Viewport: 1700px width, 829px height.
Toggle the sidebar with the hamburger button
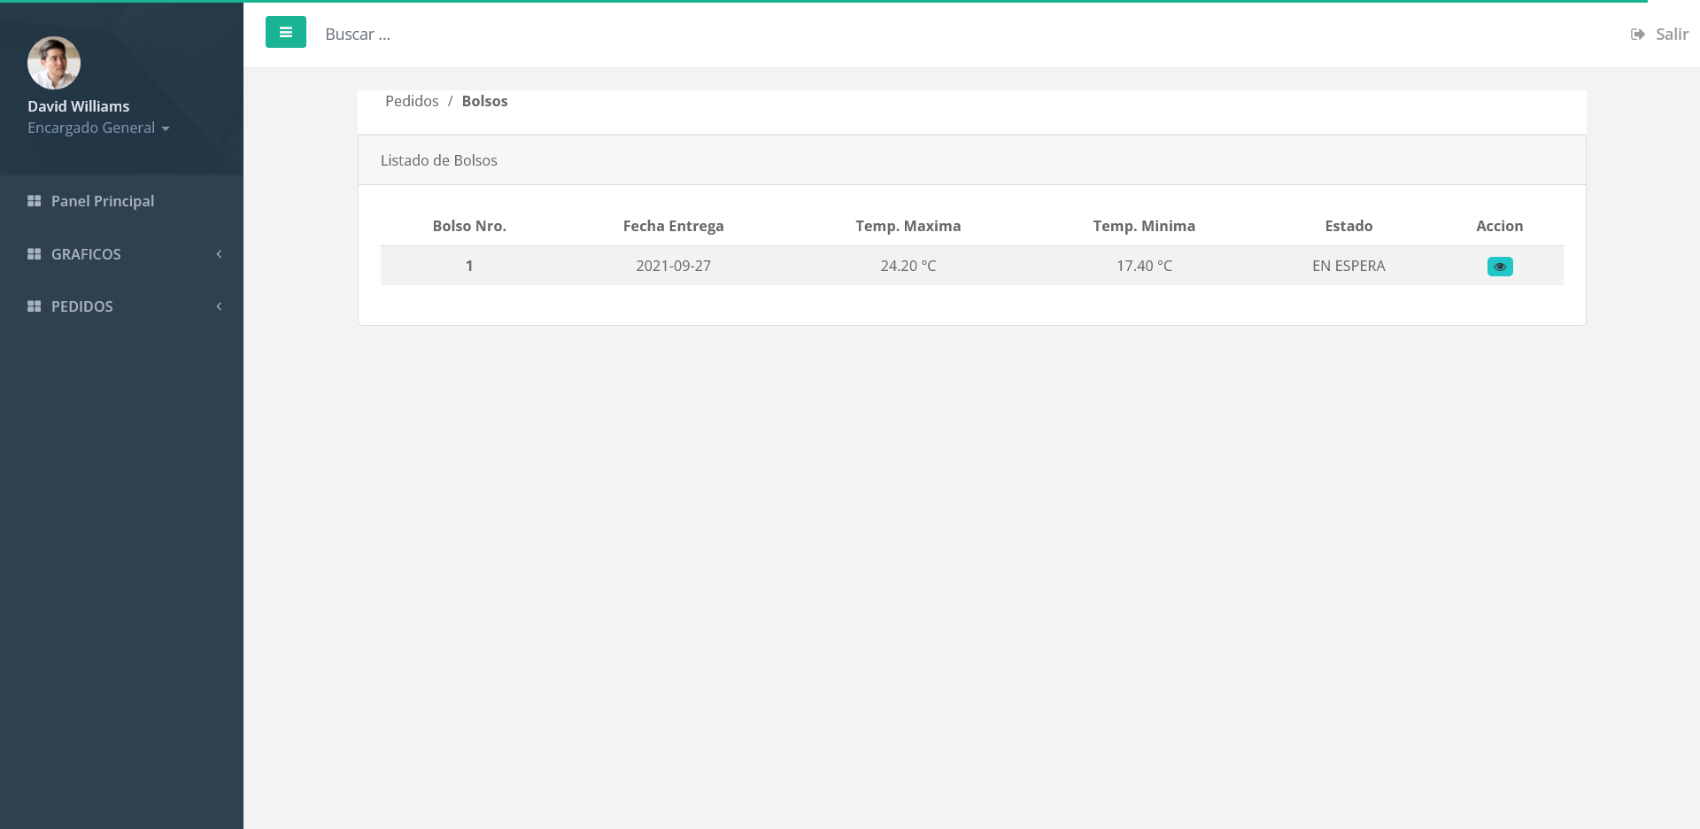(x=285, y=33)
